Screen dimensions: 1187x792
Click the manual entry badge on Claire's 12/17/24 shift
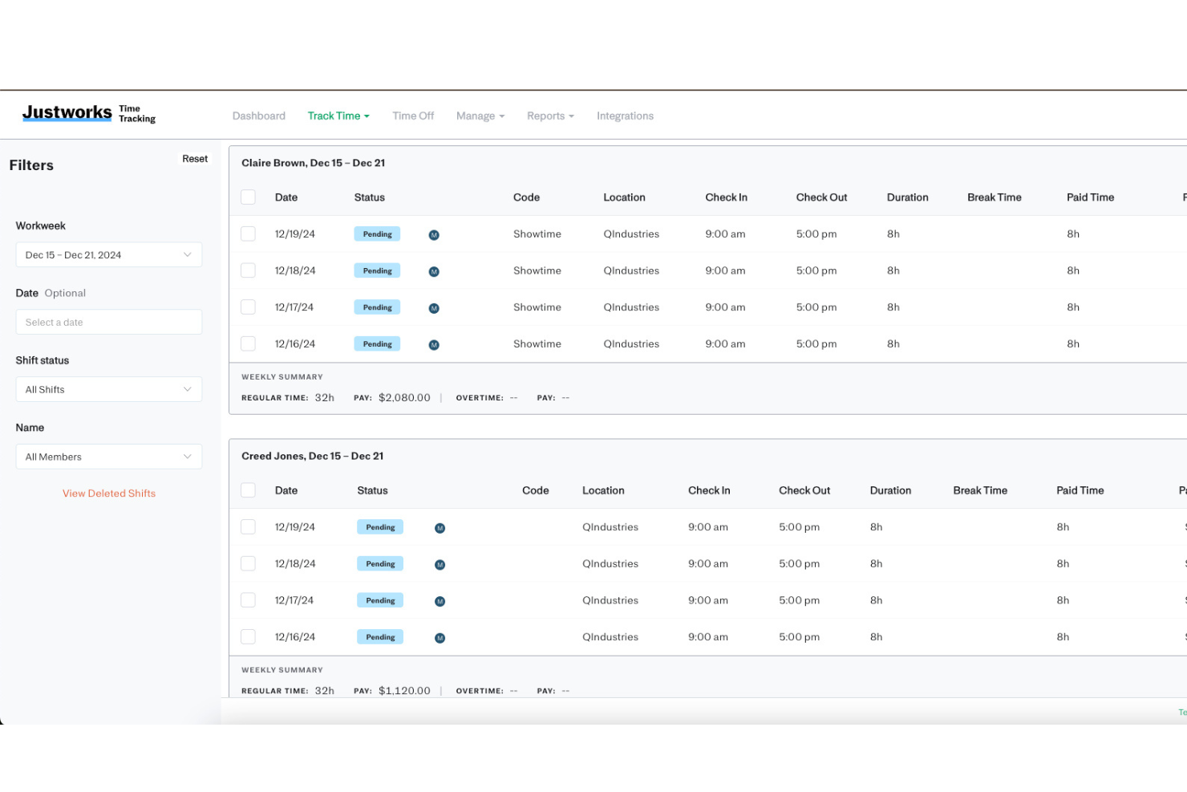[434, 307]
